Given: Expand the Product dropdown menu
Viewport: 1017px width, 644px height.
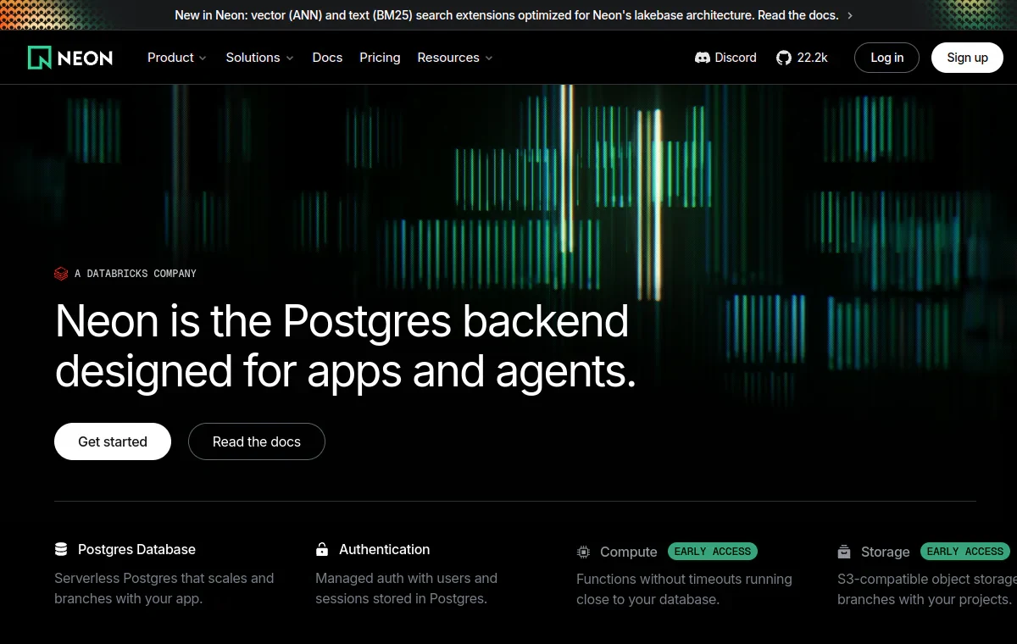Looking at the screenshot, I should pyautogui.click(x=176, y=58).
